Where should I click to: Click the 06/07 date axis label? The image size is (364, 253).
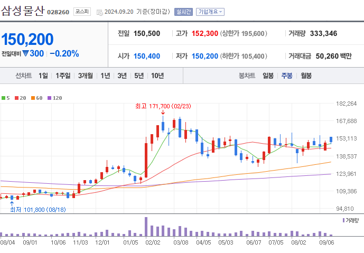[x=254, y=242]
